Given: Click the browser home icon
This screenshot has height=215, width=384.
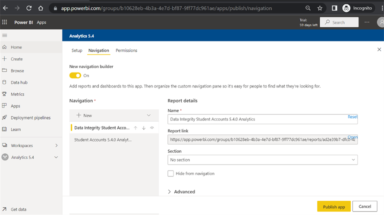Looking at the screenshot, I should point(41,8).
